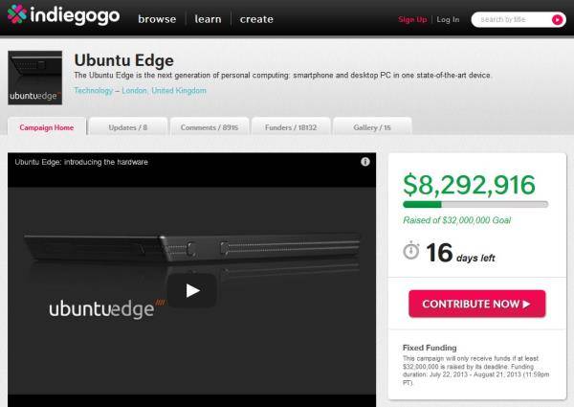This screenshot has width=574, height=407.
Task: Switch to the Gallery tab
Action: (372, 126)
